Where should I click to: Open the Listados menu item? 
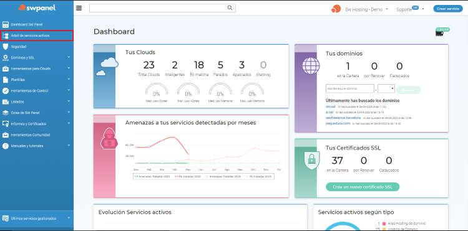click(37, 102)
